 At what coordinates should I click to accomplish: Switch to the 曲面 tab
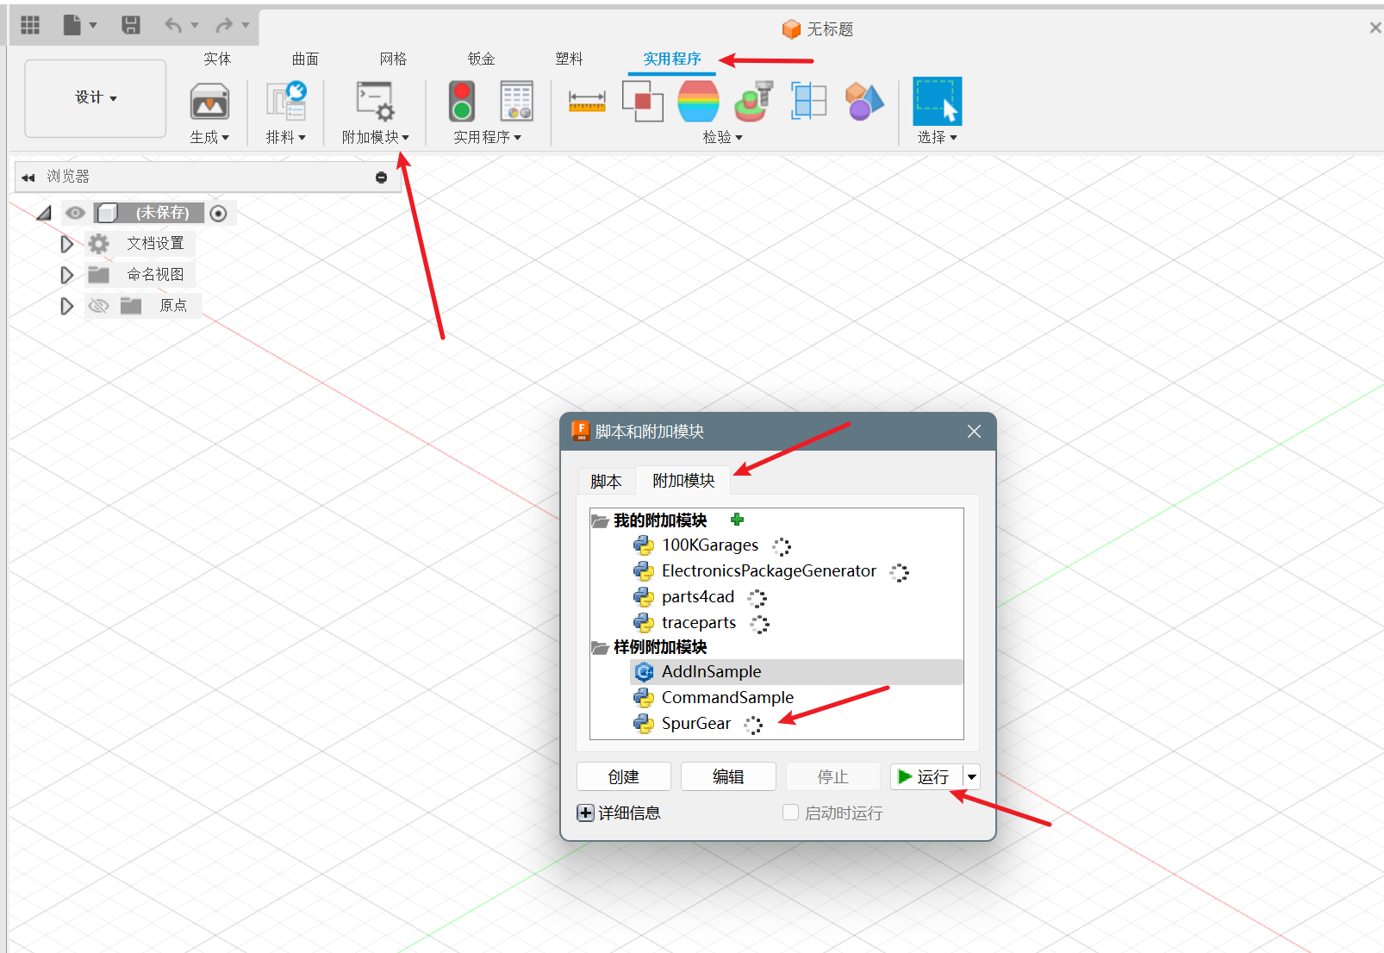click(305, 59)
